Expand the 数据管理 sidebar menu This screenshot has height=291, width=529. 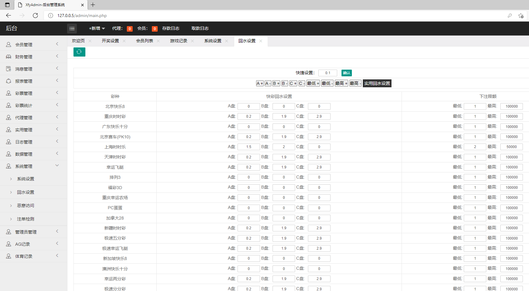pyautogui.click(x=34, y=154)
